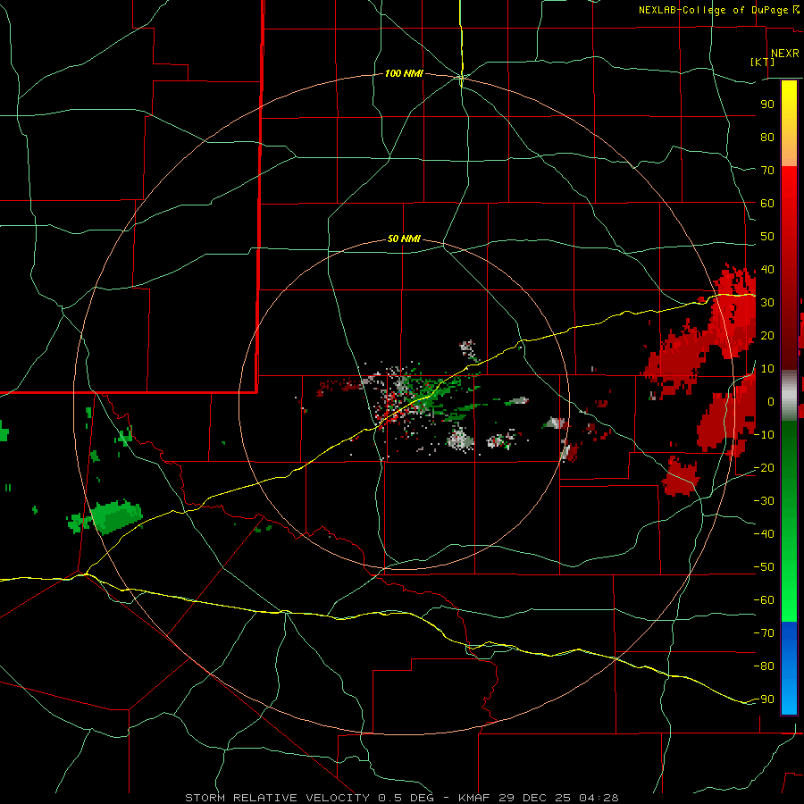This screenshot has width=804, height=804.
Task: Click the 40 value on velocity scale
Action: pyautogui.click(x=767, y=270)
